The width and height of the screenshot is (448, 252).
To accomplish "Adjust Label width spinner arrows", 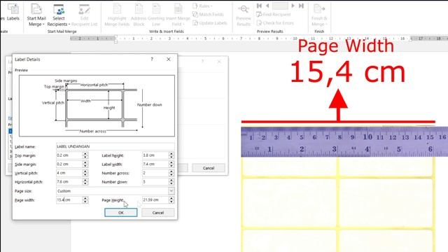I will point(171,164).
